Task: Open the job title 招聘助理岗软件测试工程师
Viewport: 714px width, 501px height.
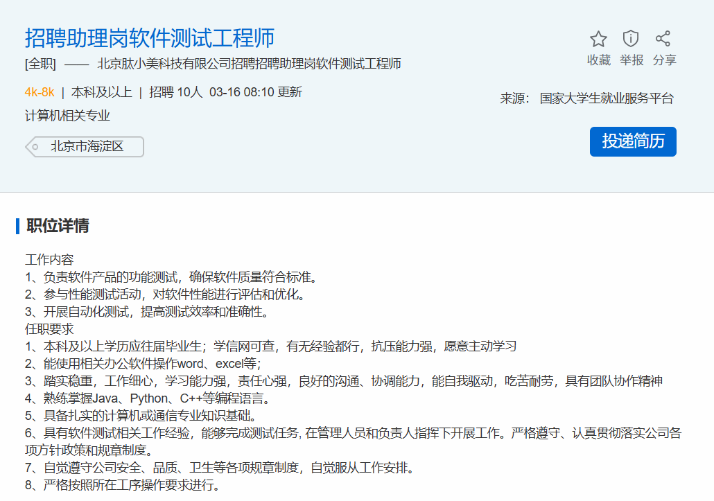Action: coord(150,37)
